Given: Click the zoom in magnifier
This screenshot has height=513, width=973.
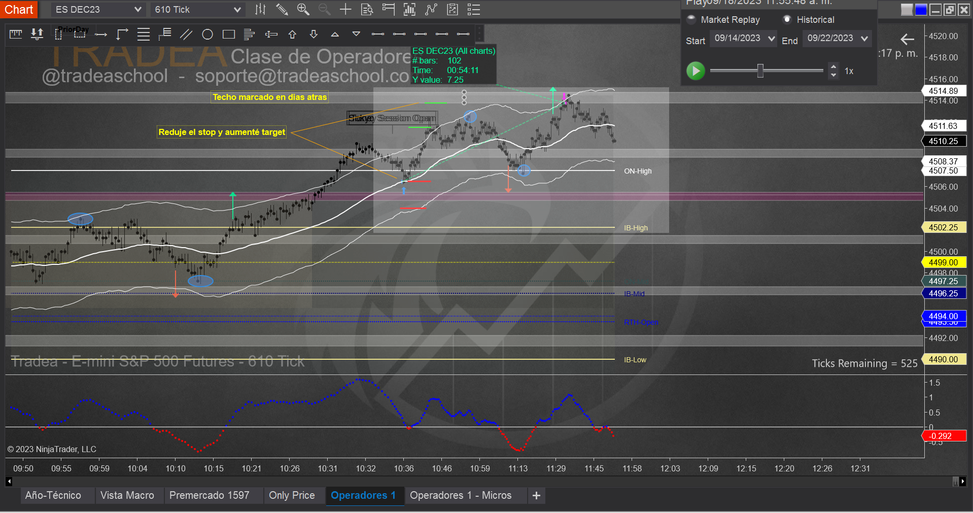Looking at the screenshot, I should pos(303,9).
